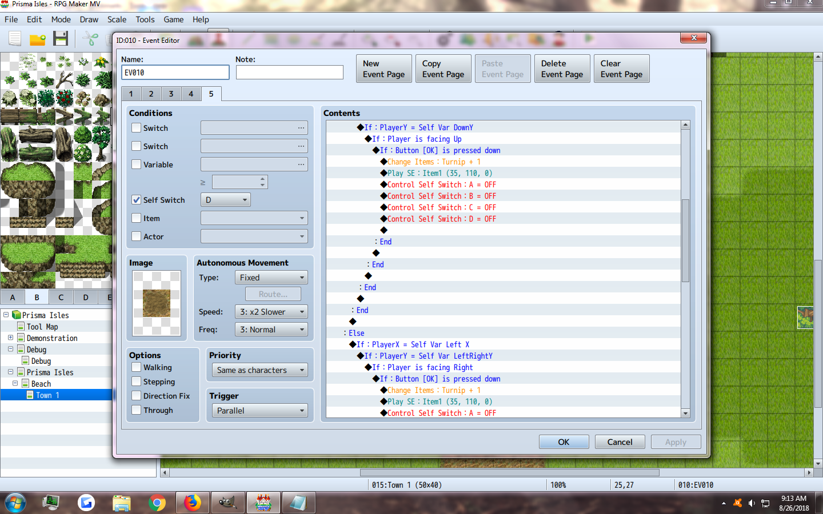The image size is (823, 514).
Task: Open the Windows Start menu orb
Action: click(x=15, y=503)
